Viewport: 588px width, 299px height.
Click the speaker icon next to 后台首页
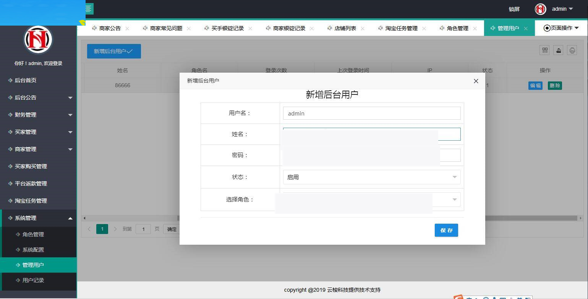pyautogui.click(x=10, y=80)
